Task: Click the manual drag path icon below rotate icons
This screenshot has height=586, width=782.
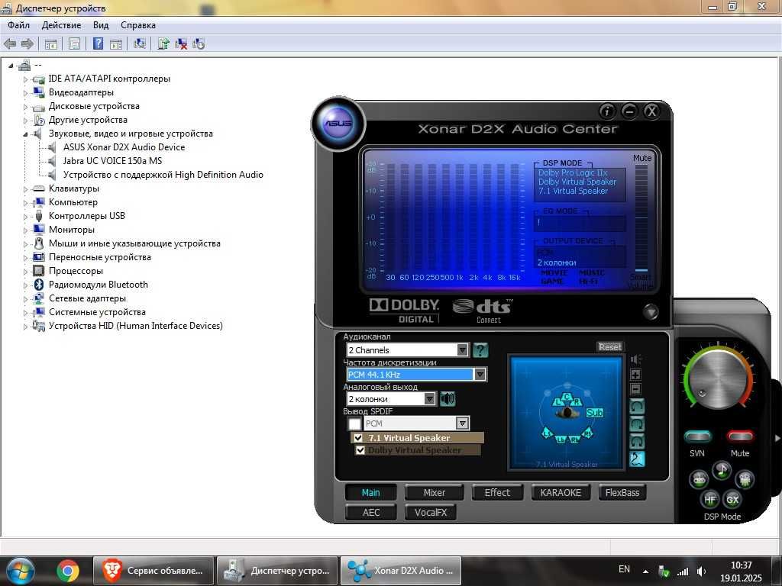Action: pyautogui.click(x=638, y=459)
